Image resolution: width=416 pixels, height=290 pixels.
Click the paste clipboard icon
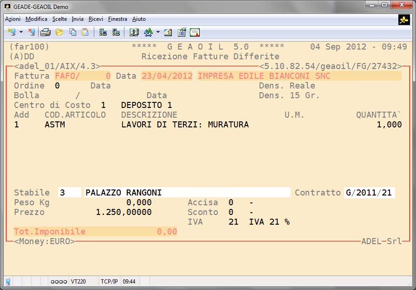click(x=85, y=32)
